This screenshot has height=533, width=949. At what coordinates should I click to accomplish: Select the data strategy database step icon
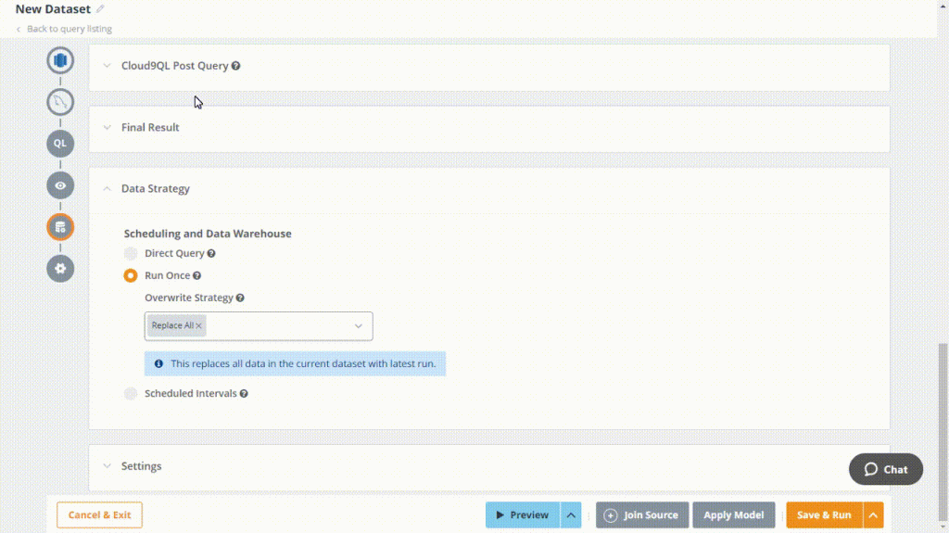(x=60, y=227)
